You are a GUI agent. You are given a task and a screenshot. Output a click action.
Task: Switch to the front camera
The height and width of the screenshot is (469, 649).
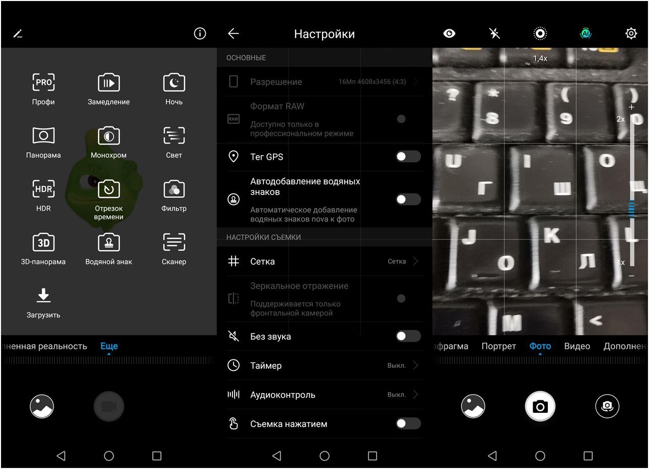pos(607,406)
